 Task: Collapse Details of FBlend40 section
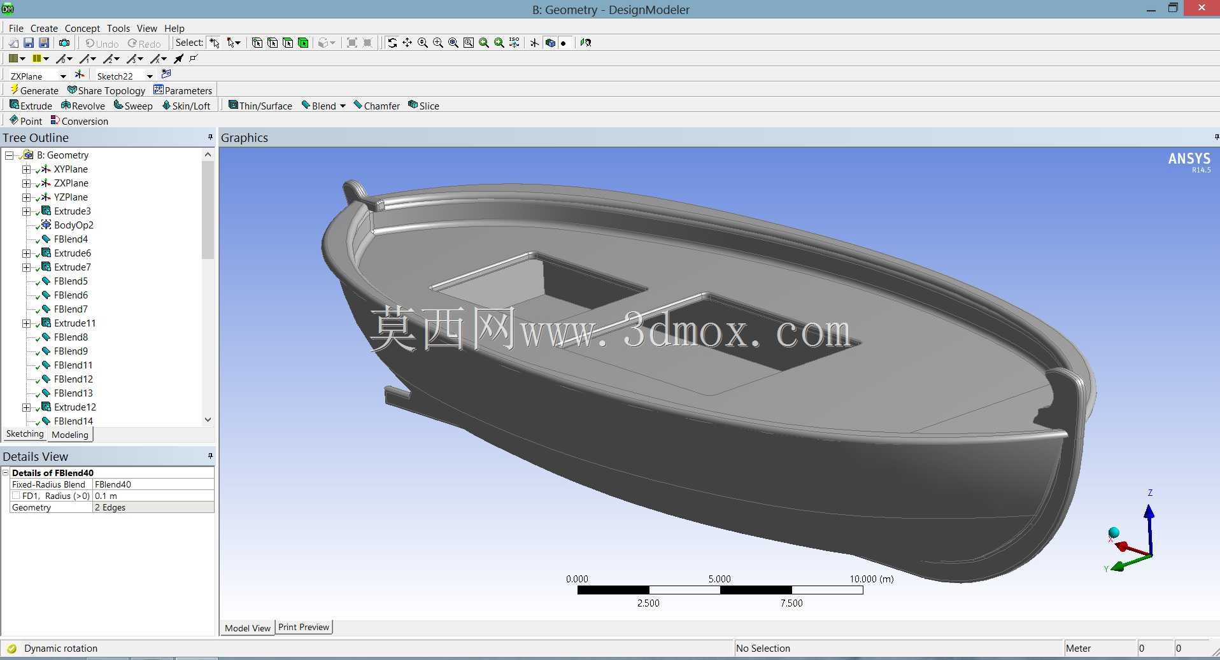pos(6,473)
